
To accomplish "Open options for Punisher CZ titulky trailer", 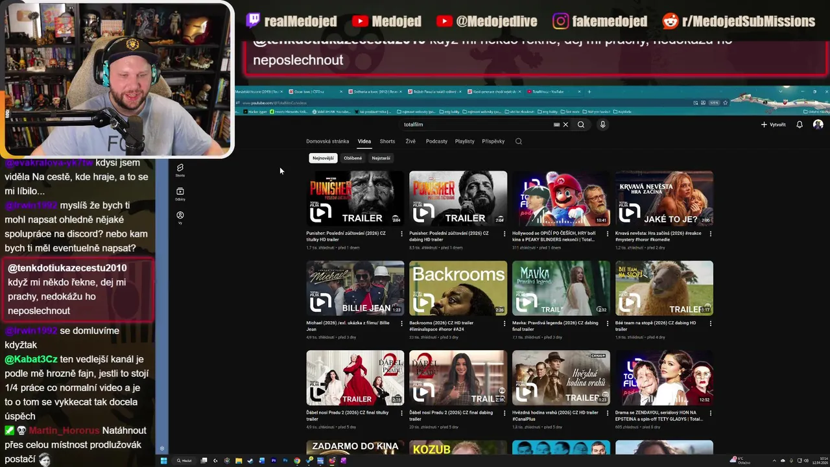I will coord(401,233).
